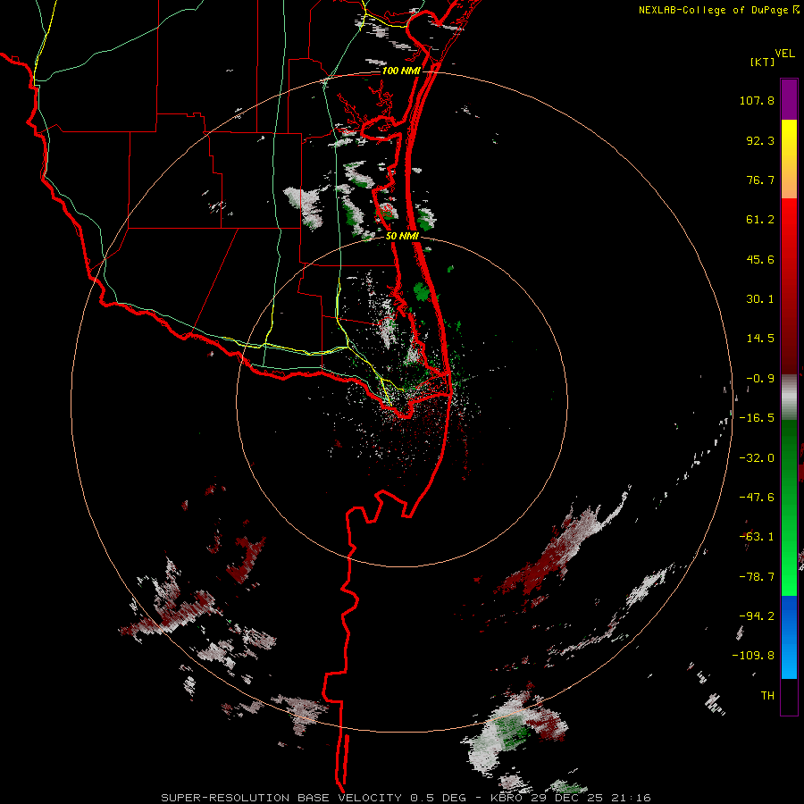Image resolution: width=804 pixels, height=804 pixels.
Task: Click the Super-Resolution Base Velocity caption
Action: [406, 798]
